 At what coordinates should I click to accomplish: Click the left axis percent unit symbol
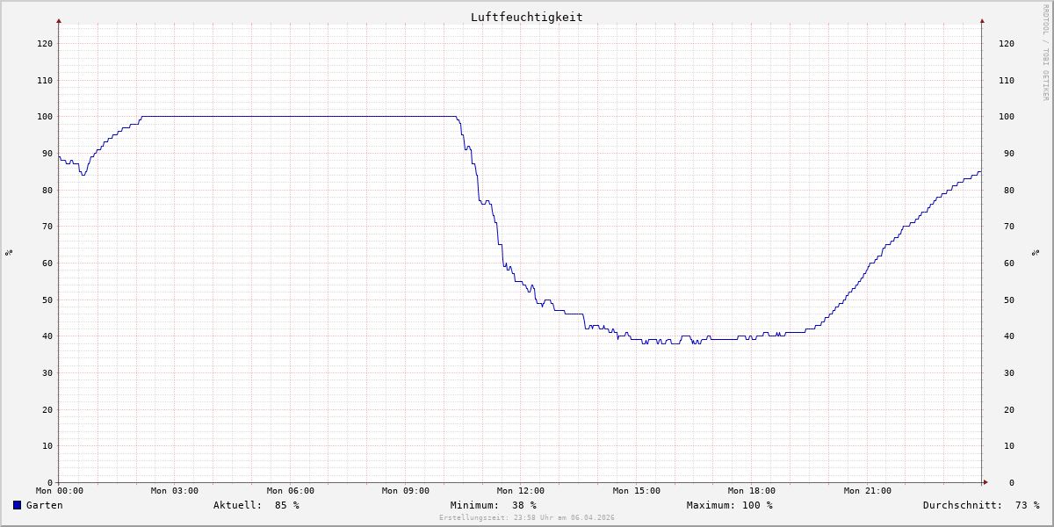point(9,253)
